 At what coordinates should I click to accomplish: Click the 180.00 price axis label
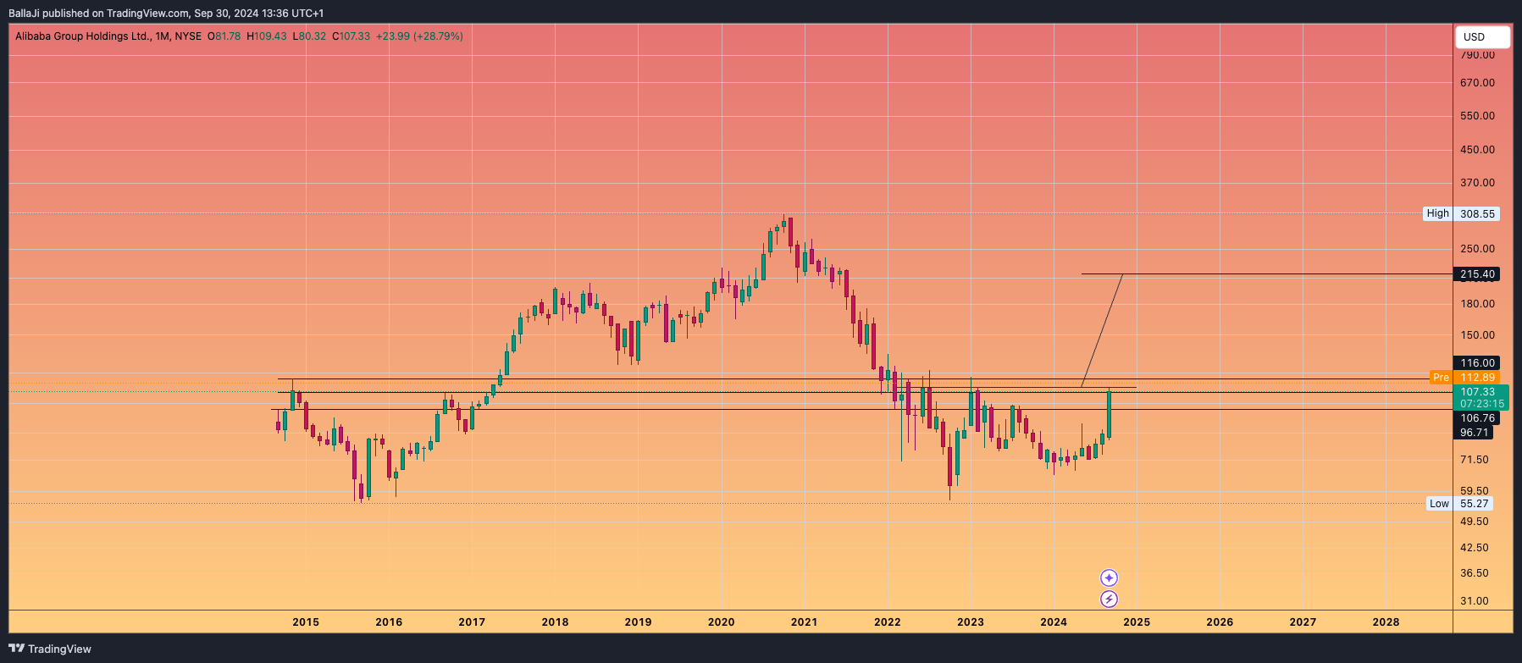click(1477, 304)
